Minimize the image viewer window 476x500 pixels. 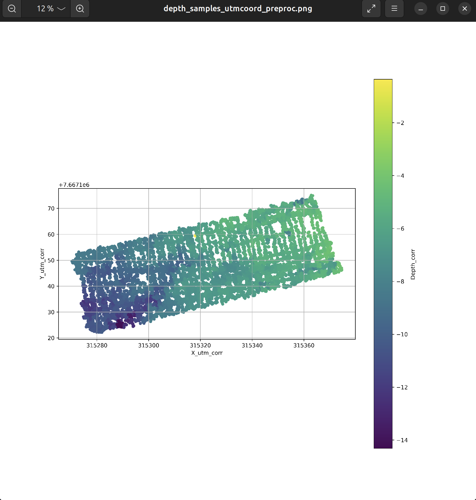pos(420,9)
